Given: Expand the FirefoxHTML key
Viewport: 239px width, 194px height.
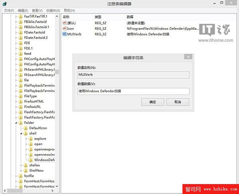Looking at the screenshot, I should (16, 101).
